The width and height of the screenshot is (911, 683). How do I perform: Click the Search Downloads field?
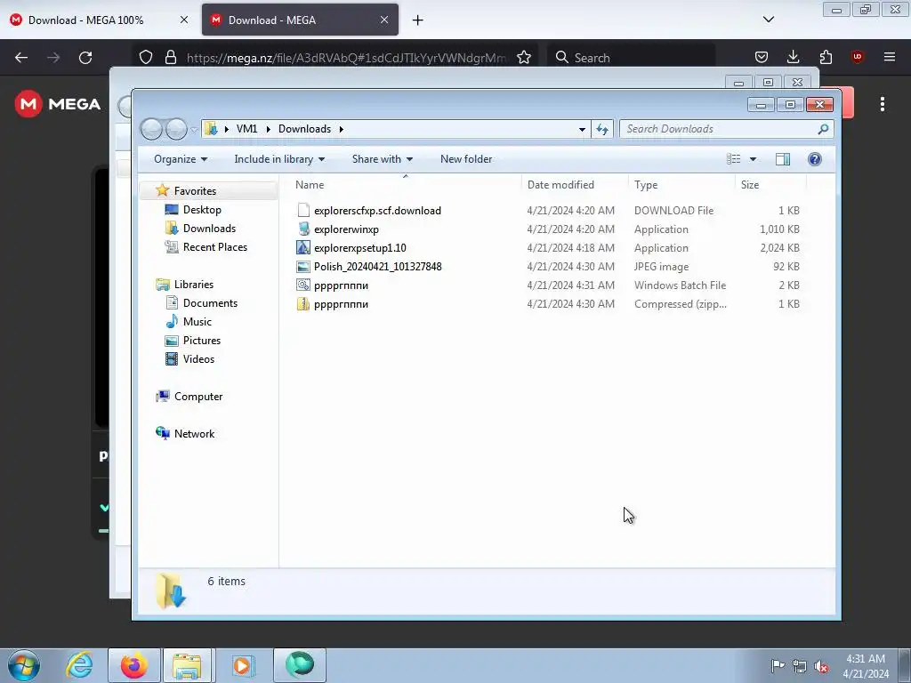[x=726, y=129]
